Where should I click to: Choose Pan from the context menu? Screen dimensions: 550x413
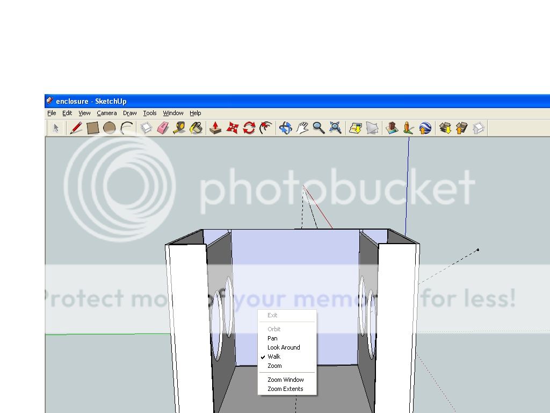click(x=272, y=338)
